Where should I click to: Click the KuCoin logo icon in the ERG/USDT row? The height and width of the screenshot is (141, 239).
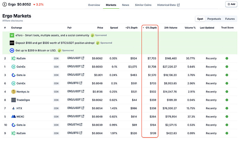click(x=14, y=59)
